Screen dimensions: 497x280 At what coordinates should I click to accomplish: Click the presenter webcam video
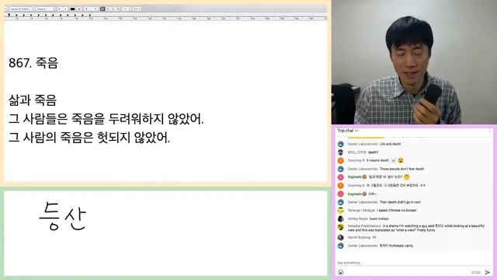[414, 62]
